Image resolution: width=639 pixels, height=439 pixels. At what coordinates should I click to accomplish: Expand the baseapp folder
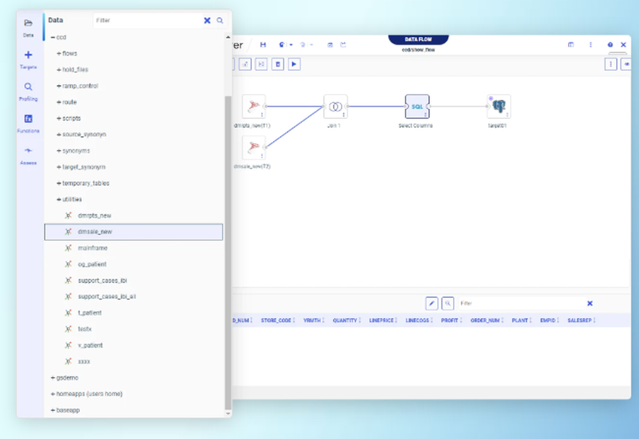pyautogui.click(x=52, y=410)
